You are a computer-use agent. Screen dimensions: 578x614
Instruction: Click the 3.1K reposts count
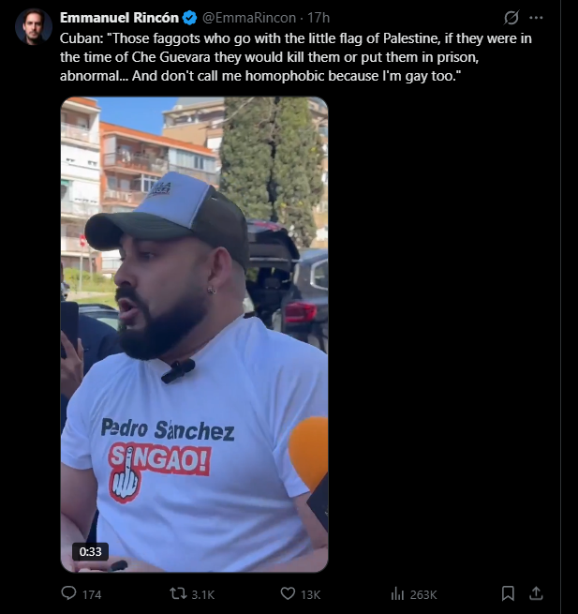pyautogui.click(x=202, y=595)
